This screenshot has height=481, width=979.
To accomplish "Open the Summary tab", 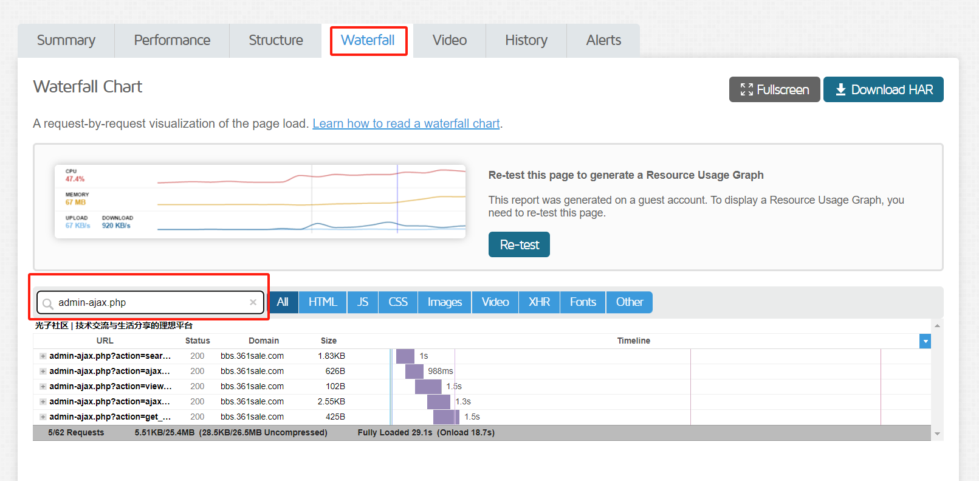I will coord(66,41).
